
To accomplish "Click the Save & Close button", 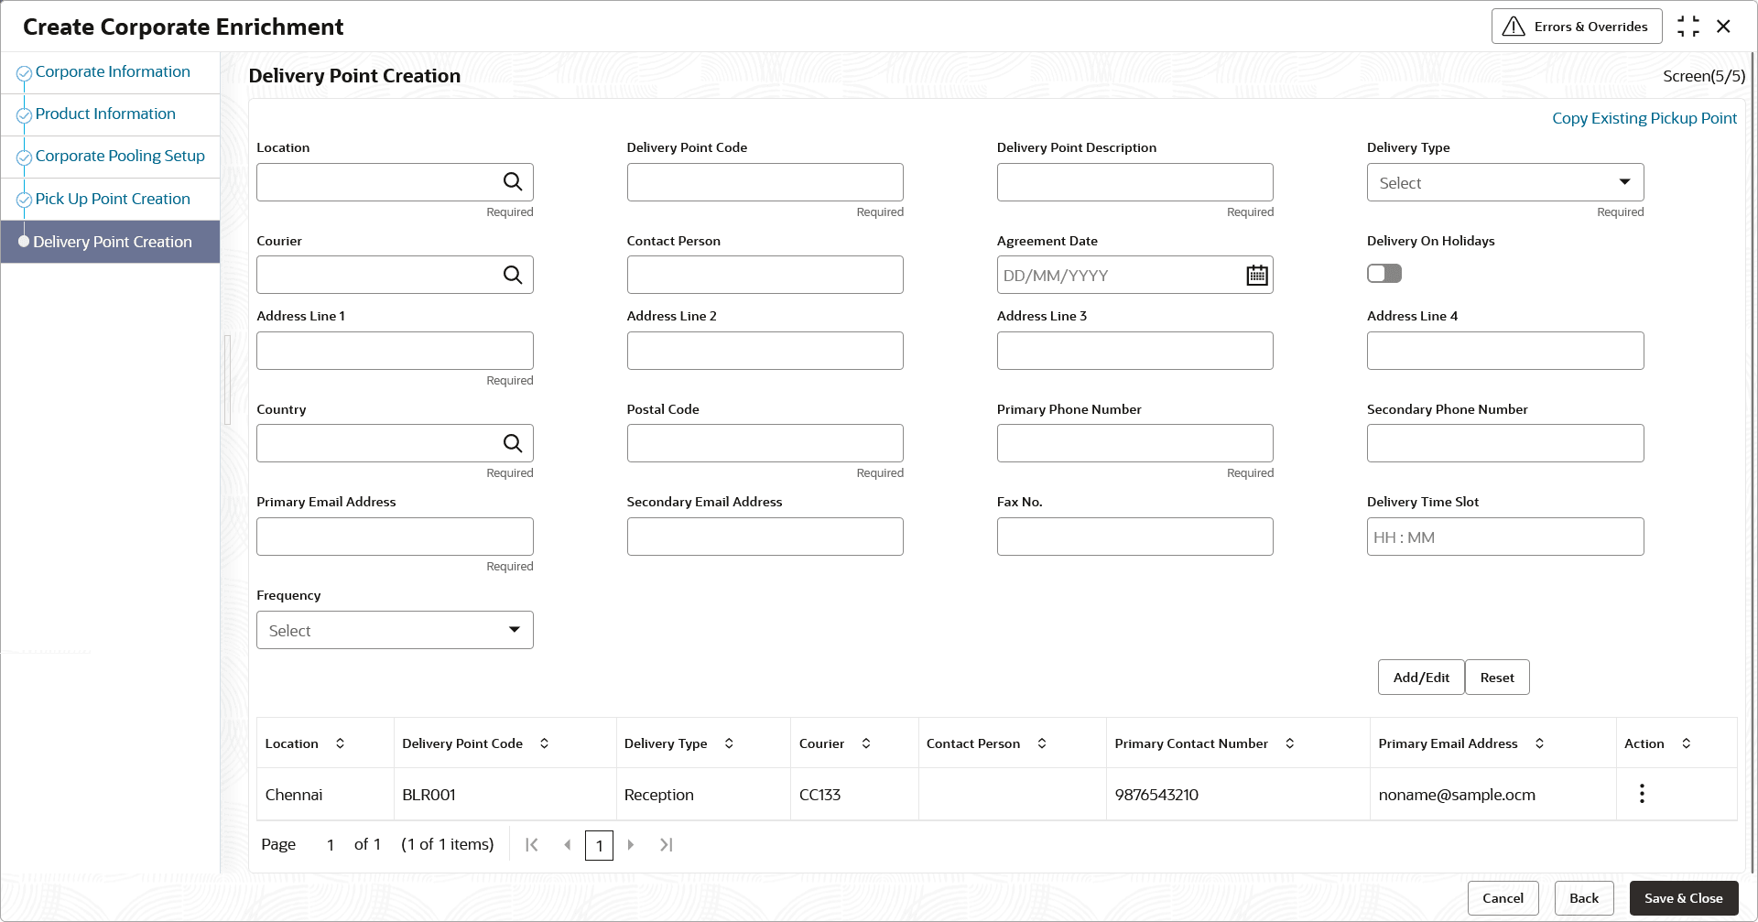I will 1683,898.
